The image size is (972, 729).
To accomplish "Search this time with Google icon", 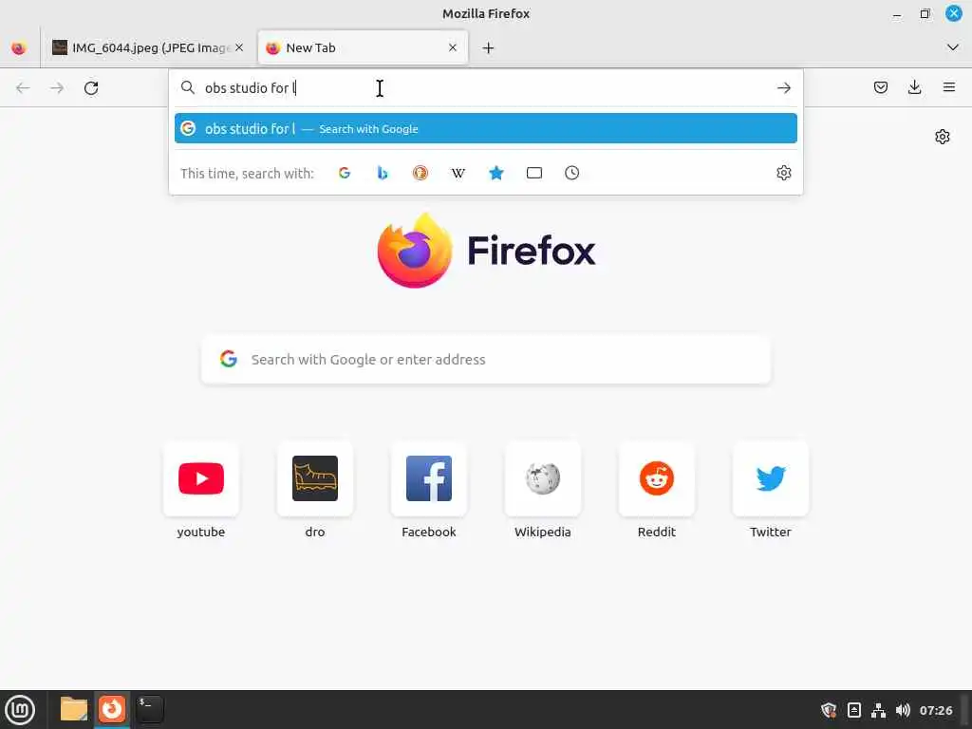I will coord(345,173).
